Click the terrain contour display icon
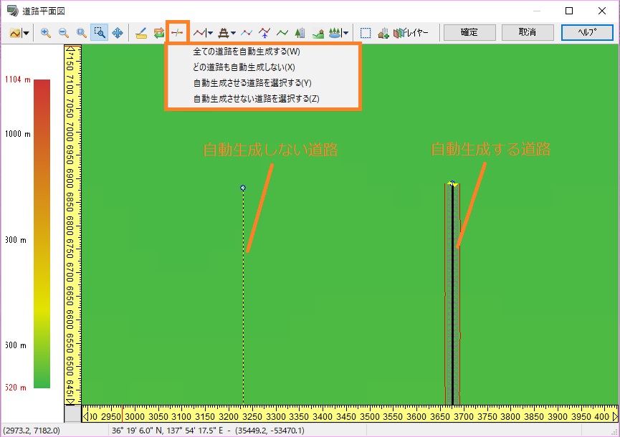This screenshot has height=437, width=620. tap(15, 33)
